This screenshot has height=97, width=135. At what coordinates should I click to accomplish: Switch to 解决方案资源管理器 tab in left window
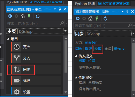(46, 2)
